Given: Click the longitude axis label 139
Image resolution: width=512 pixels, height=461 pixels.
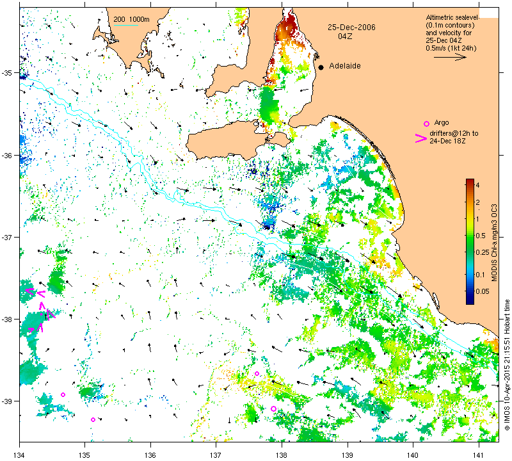Looking at the screenshot, I should 348,455.
